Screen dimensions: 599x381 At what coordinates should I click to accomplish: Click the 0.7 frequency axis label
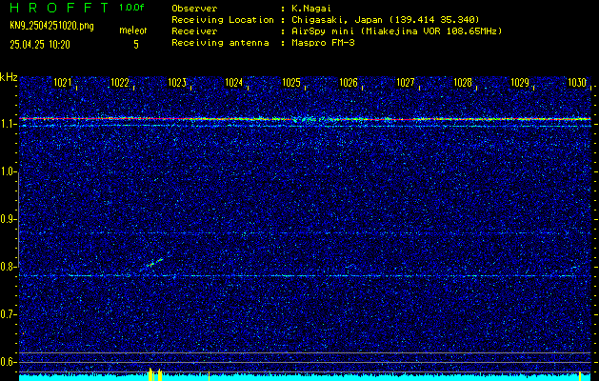click(x=8, y=314)
